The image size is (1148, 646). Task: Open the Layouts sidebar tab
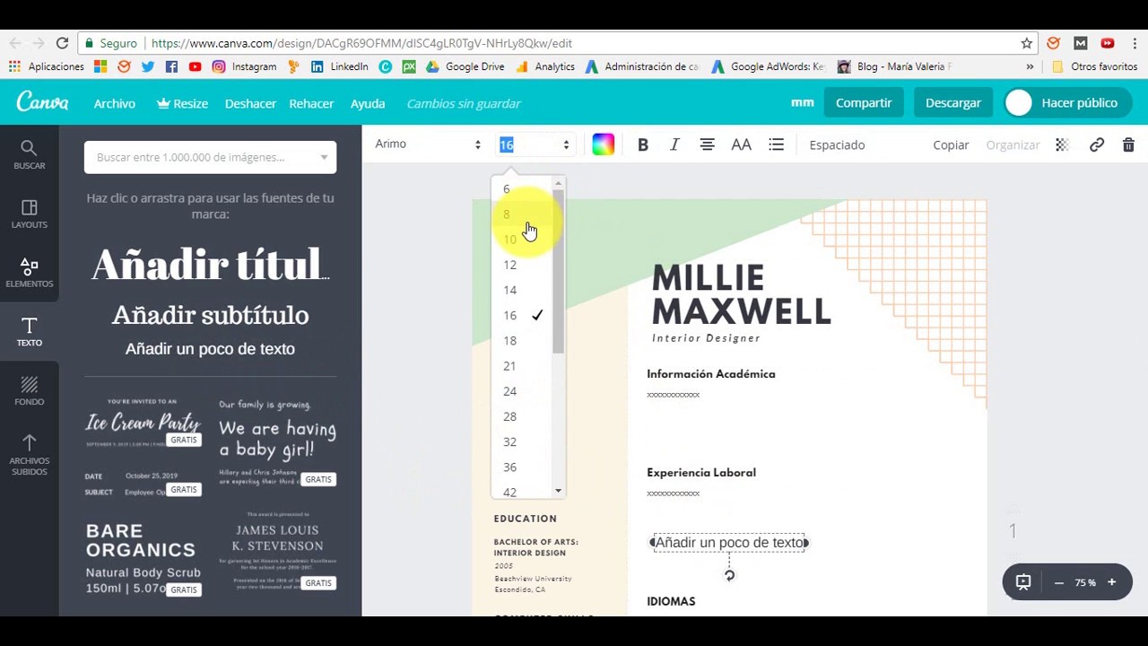(29, 214)
